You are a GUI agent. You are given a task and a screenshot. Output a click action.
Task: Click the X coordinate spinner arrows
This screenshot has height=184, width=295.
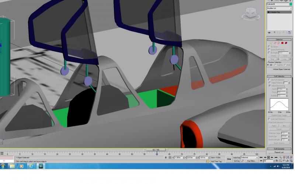(x=184, y=158)
